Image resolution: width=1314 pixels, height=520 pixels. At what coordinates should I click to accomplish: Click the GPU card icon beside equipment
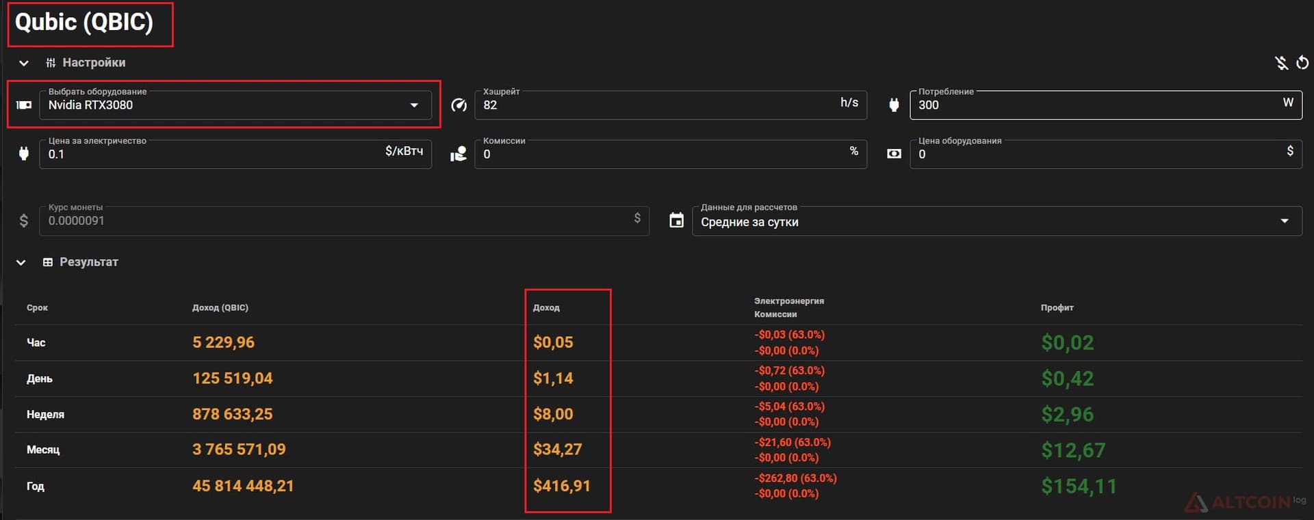(x=24, y=105)
